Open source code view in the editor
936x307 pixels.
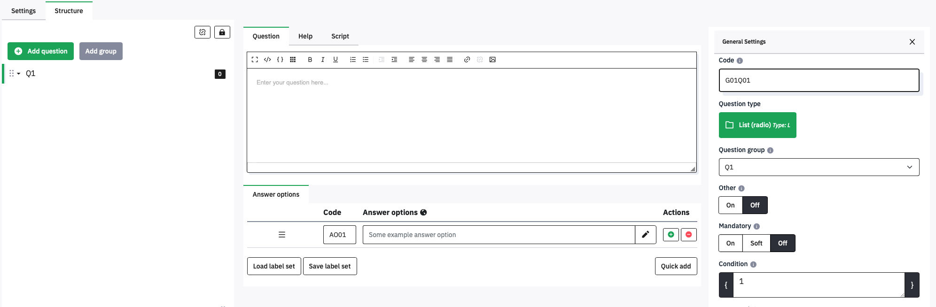[x=267, y=60]
